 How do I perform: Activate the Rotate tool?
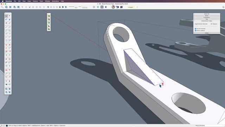[6, 48]
